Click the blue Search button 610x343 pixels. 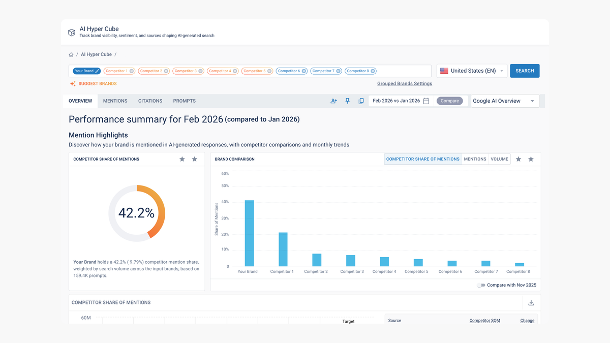(x=525, y=71)
